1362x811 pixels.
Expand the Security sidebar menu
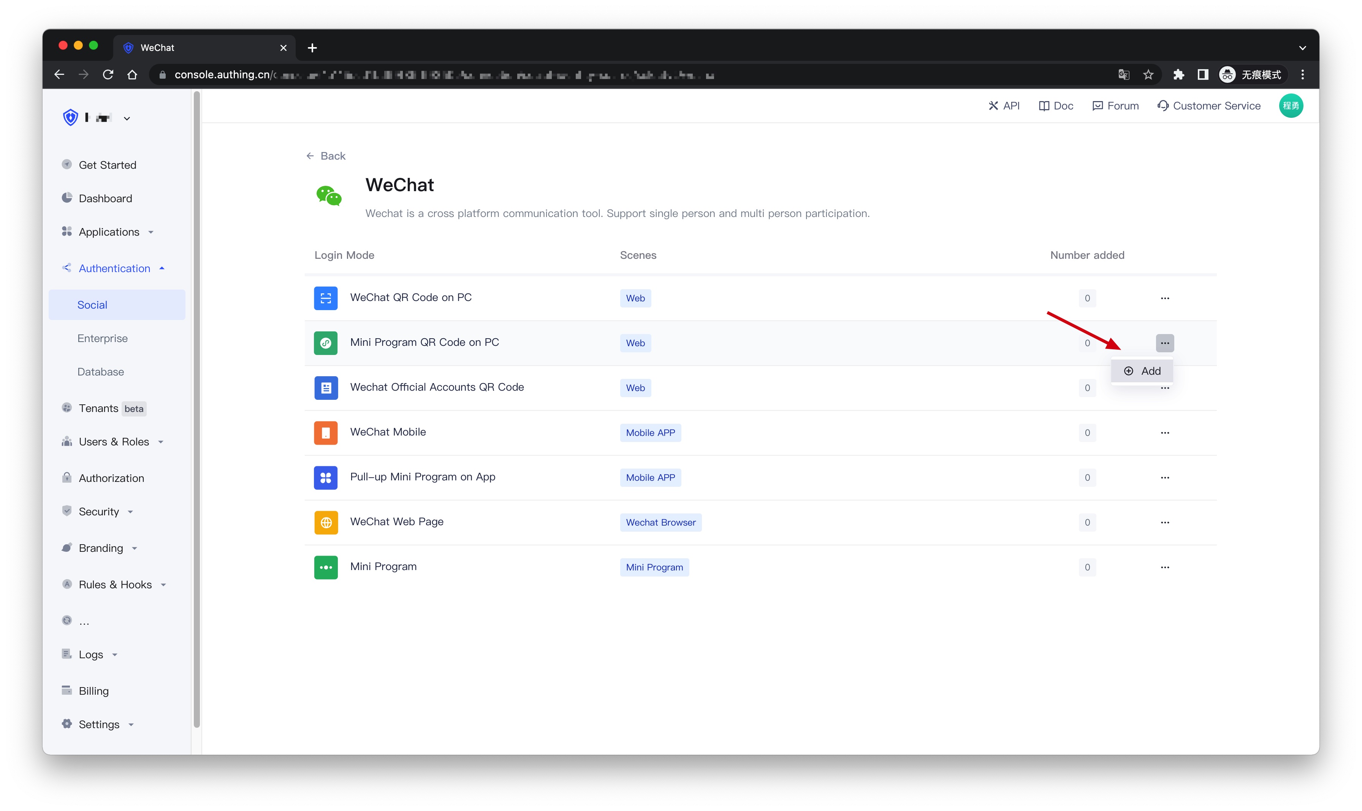point(99,512)
